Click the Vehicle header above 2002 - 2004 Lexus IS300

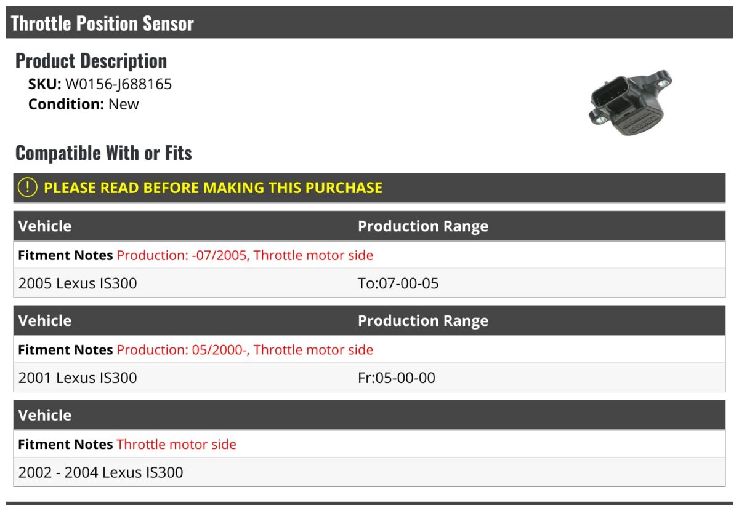tap(45, 415)
